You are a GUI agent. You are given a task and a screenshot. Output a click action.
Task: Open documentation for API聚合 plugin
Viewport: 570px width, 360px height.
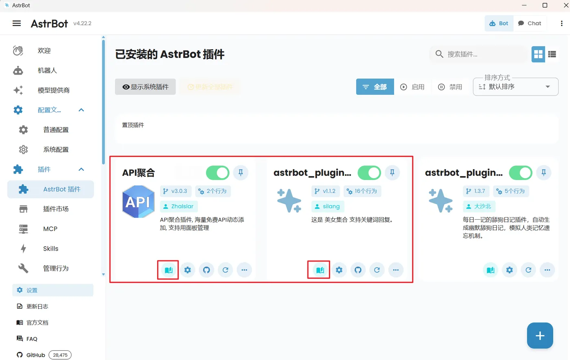click(x=169, y=270)
